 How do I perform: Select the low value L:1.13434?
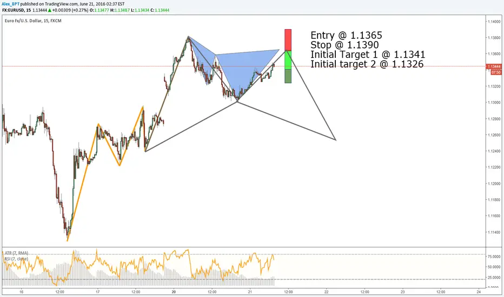[140, 10]
